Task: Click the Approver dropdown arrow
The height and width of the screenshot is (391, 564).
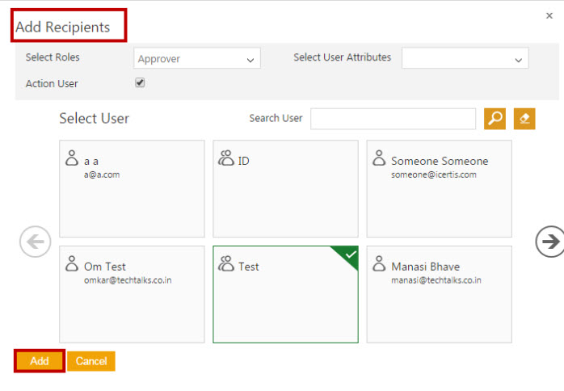Action: pyautogui.click(x=250, y=60)
